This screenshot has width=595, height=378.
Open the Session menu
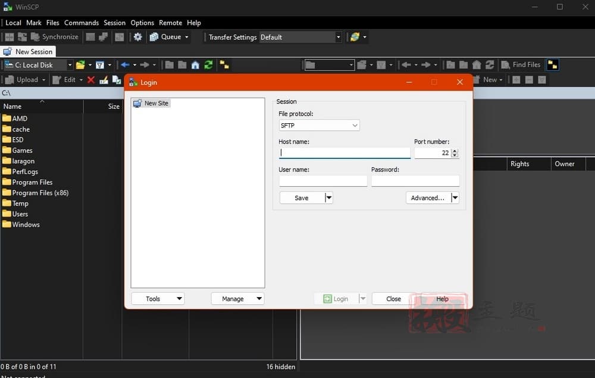coord(115,23)
